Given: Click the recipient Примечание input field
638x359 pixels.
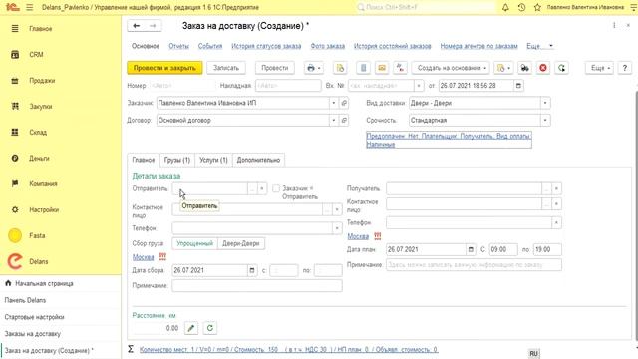Looking at the screenshot, I should [475, 265].
